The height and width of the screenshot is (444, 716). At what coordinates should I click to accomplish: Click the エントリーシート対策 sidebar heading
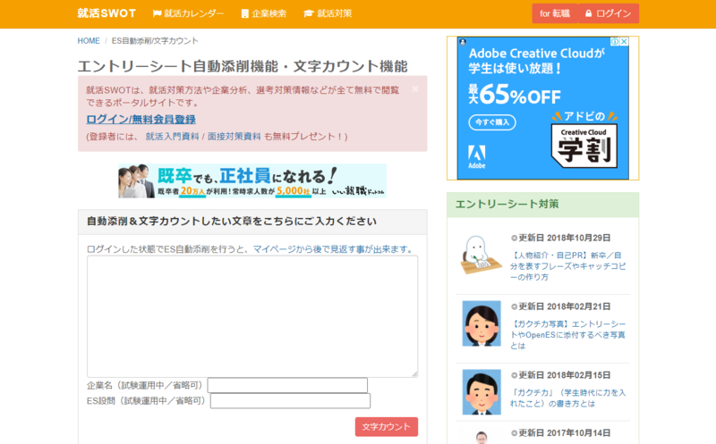507,205
